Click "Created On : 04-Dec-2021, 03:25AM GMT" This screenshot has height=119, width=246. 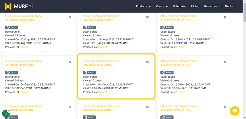[x=108, y=84]
